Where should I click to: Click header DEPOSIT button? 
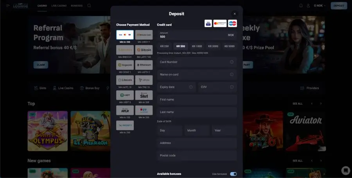pos(339,5)
